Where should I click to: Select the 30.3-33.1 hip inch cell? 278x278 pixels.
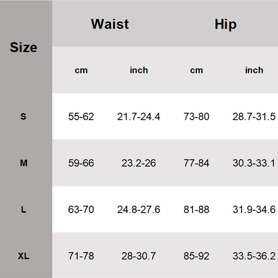pyautogui.click(x=254, y=163)
